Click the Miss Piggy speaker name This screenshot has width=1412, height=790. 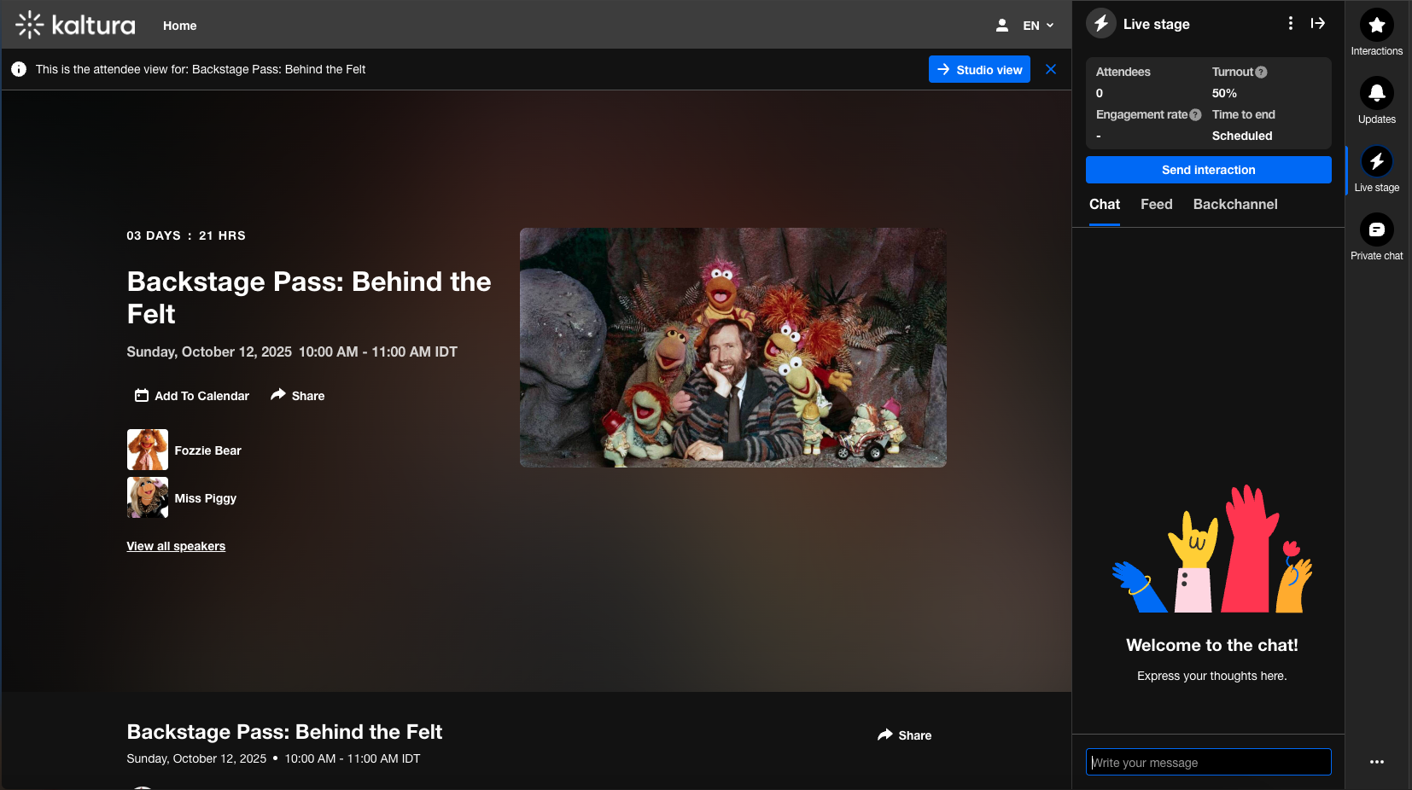tap(206, 498)
